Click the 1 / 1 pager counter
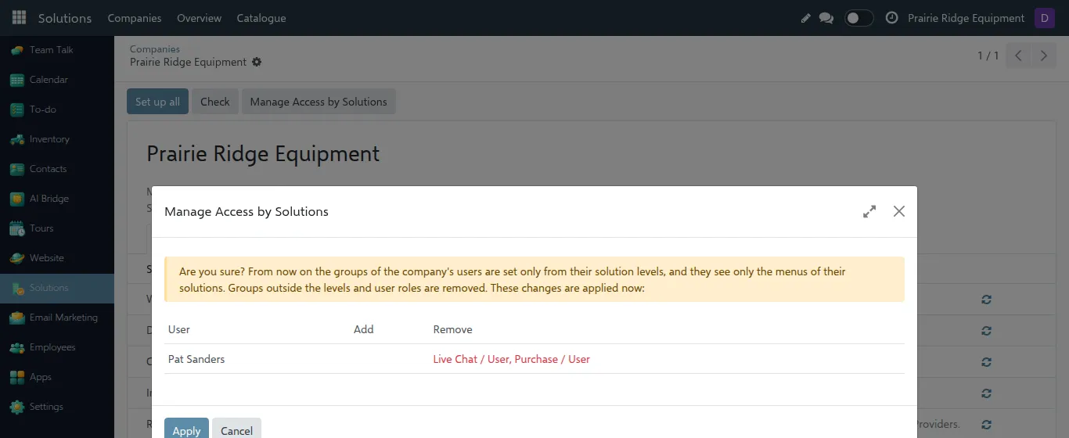The image size is (1069, 438). click(988, 56)
